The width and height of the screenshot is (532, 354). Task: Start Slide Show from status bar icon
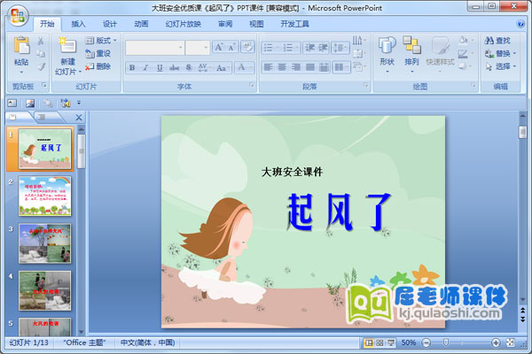(x=391, y=342)
